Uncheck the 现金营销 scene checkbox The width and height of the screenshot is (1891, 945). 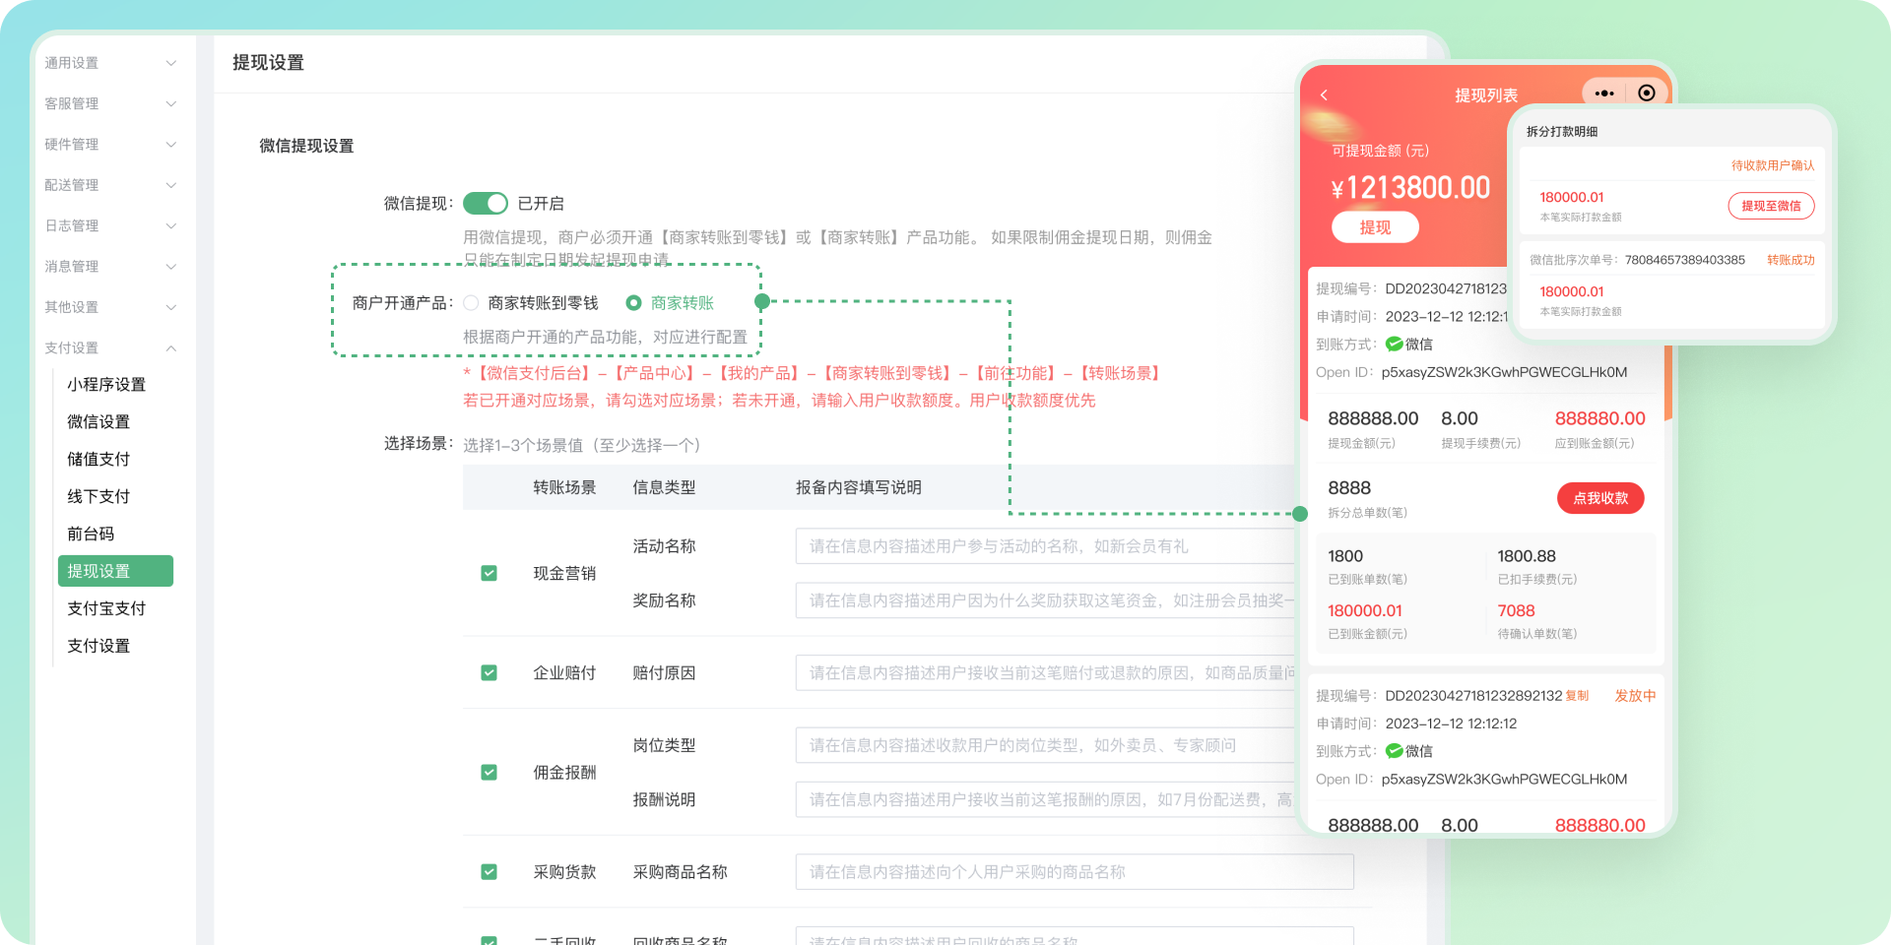489,573
